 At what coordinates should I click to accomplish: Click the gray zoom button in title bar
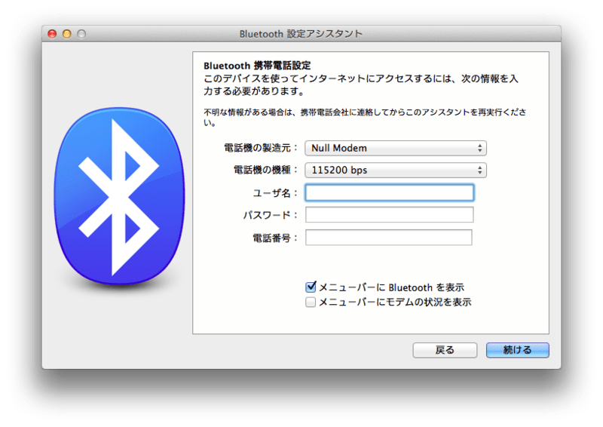(81, 34)
